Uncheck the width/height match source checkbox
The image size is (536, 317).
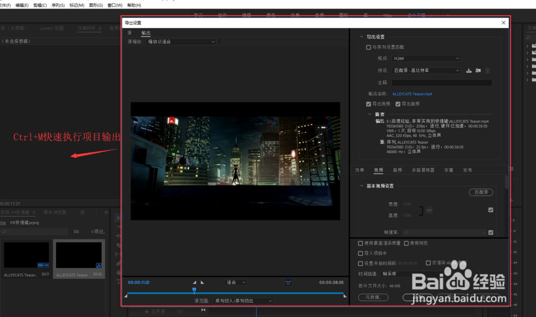490,210
